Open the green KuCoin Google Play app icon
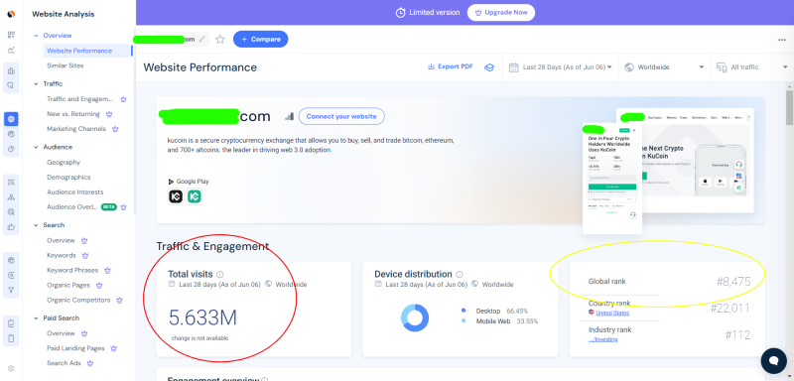Viewport: 794px width, 381px height. click(x=194, y=196)
